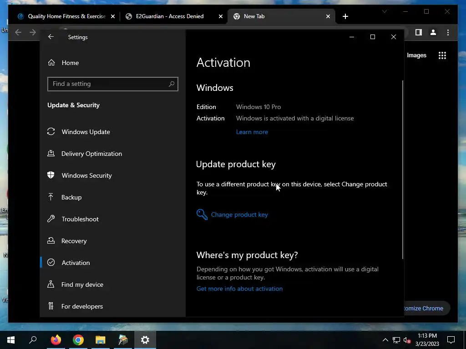
Task: Open Google apps grid icon
Action: coord(442,55)
